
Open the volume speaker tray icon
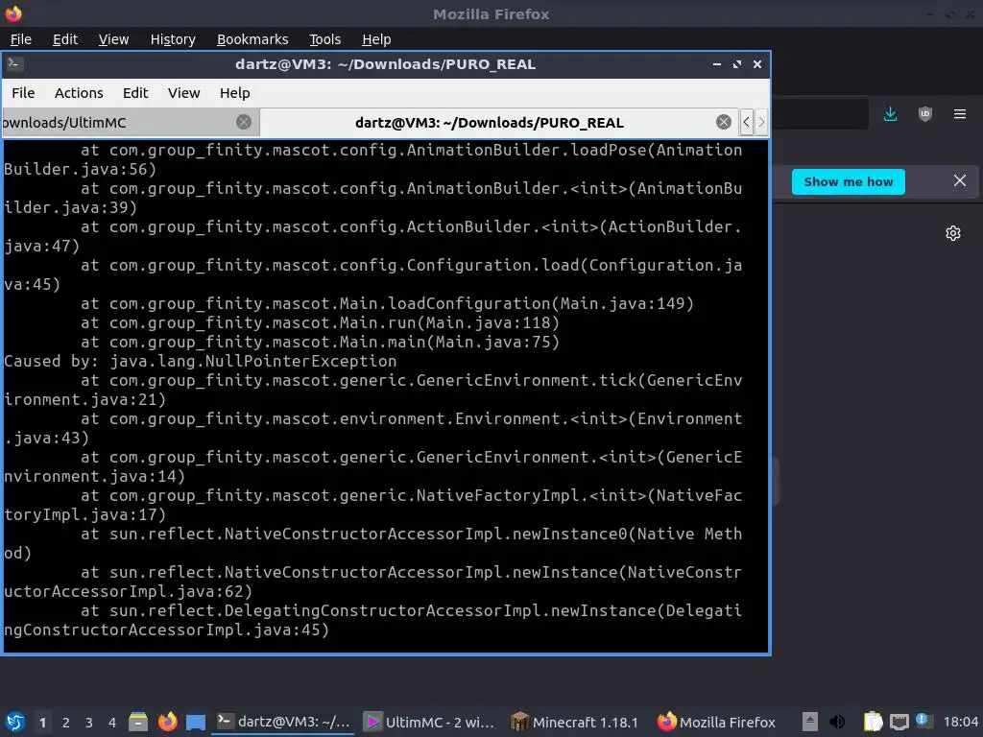837,722
